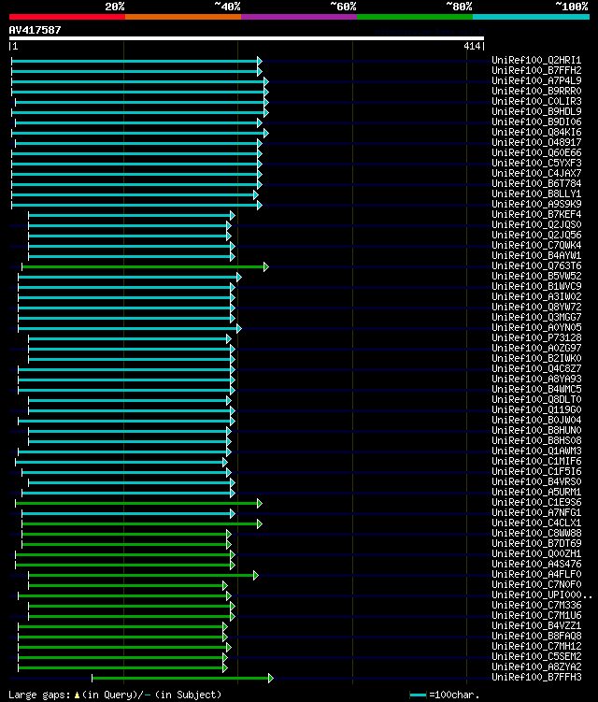Image resolution: width=598 pixels, height=702 pixels.
Task: Open hit UniRef100_B9RRR0
Action: (x=536, y=91)
